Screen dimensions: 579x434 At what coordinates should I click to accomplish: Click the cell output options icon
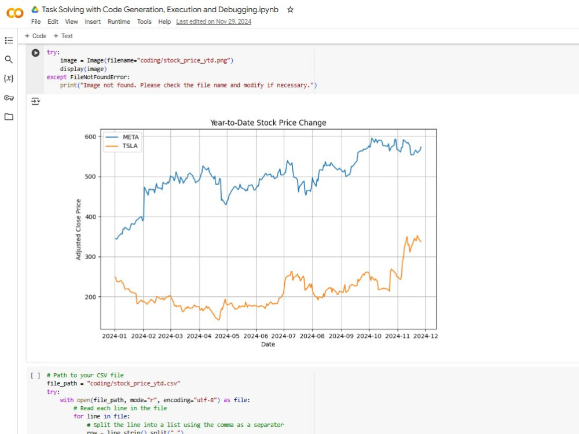click(35, 101)
